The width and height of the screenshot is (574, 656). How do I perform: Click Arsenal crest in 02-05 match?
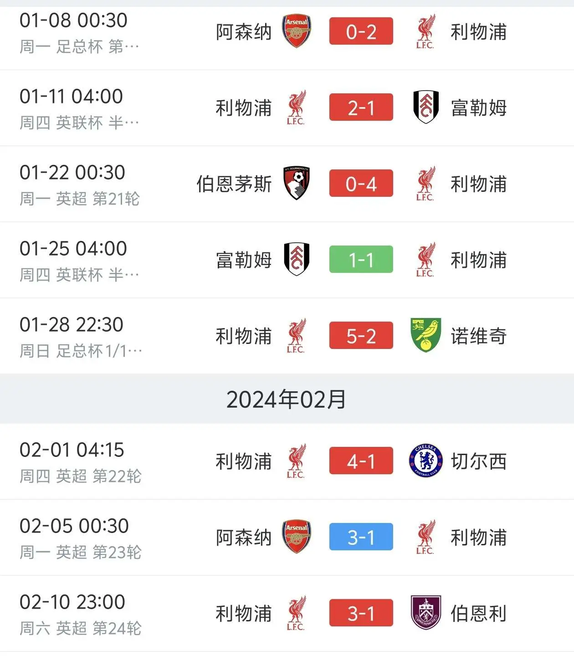pyautogui.click(x=297, y=537)
